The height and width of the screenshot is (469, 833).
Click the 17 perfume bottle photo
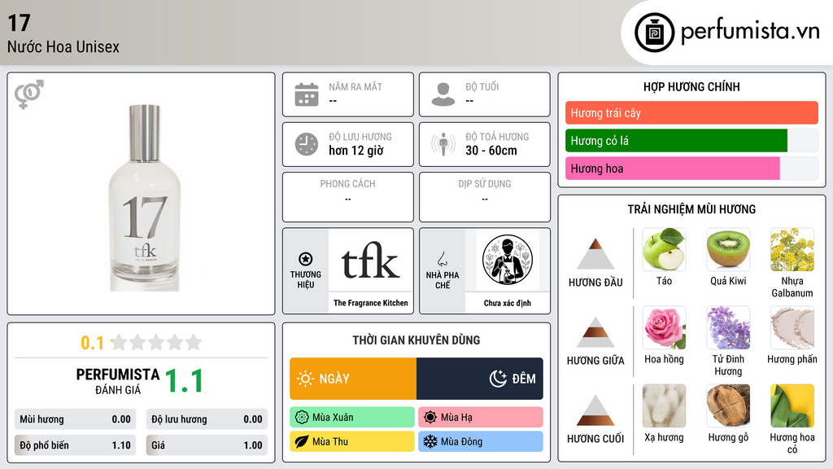coord(145,198)
